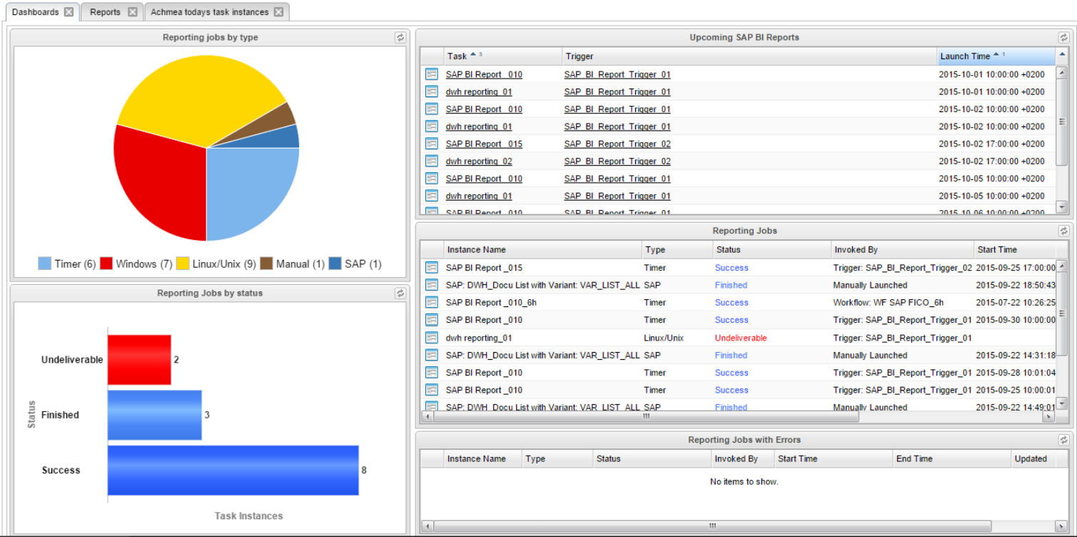Image resolution: width=1077 pixels, height=537 pixels.
Task: Open the SAP_BI_Report_Trigger_02 link
Action: coord(616,144)
